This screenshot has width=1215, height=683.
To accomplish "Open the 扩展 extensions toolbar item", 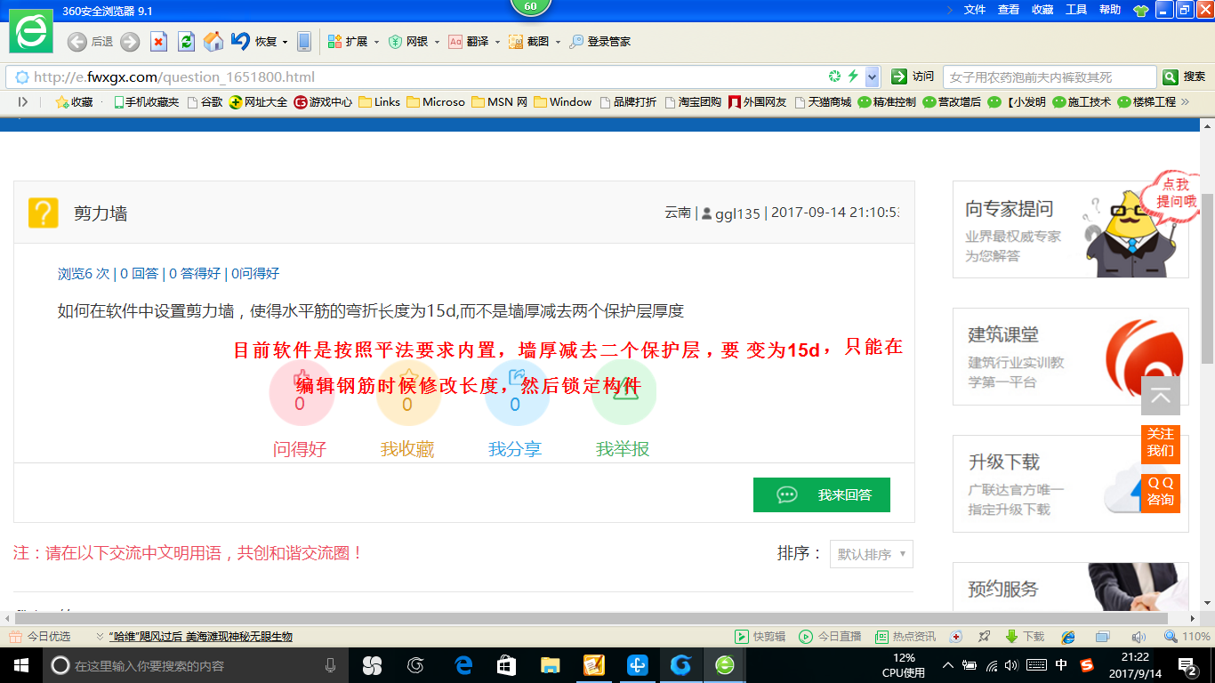I will 348,41.
